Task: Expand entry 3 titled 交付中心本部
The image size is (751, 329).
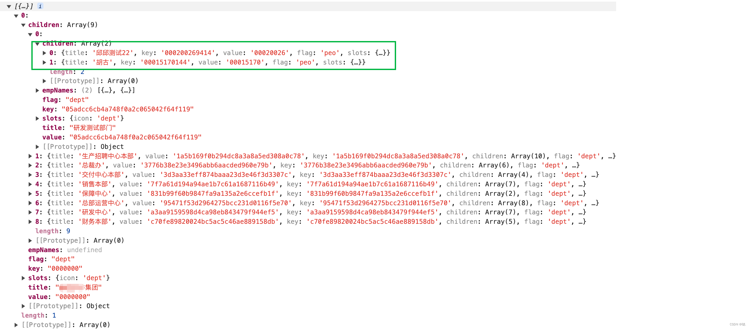Action: 30,175
